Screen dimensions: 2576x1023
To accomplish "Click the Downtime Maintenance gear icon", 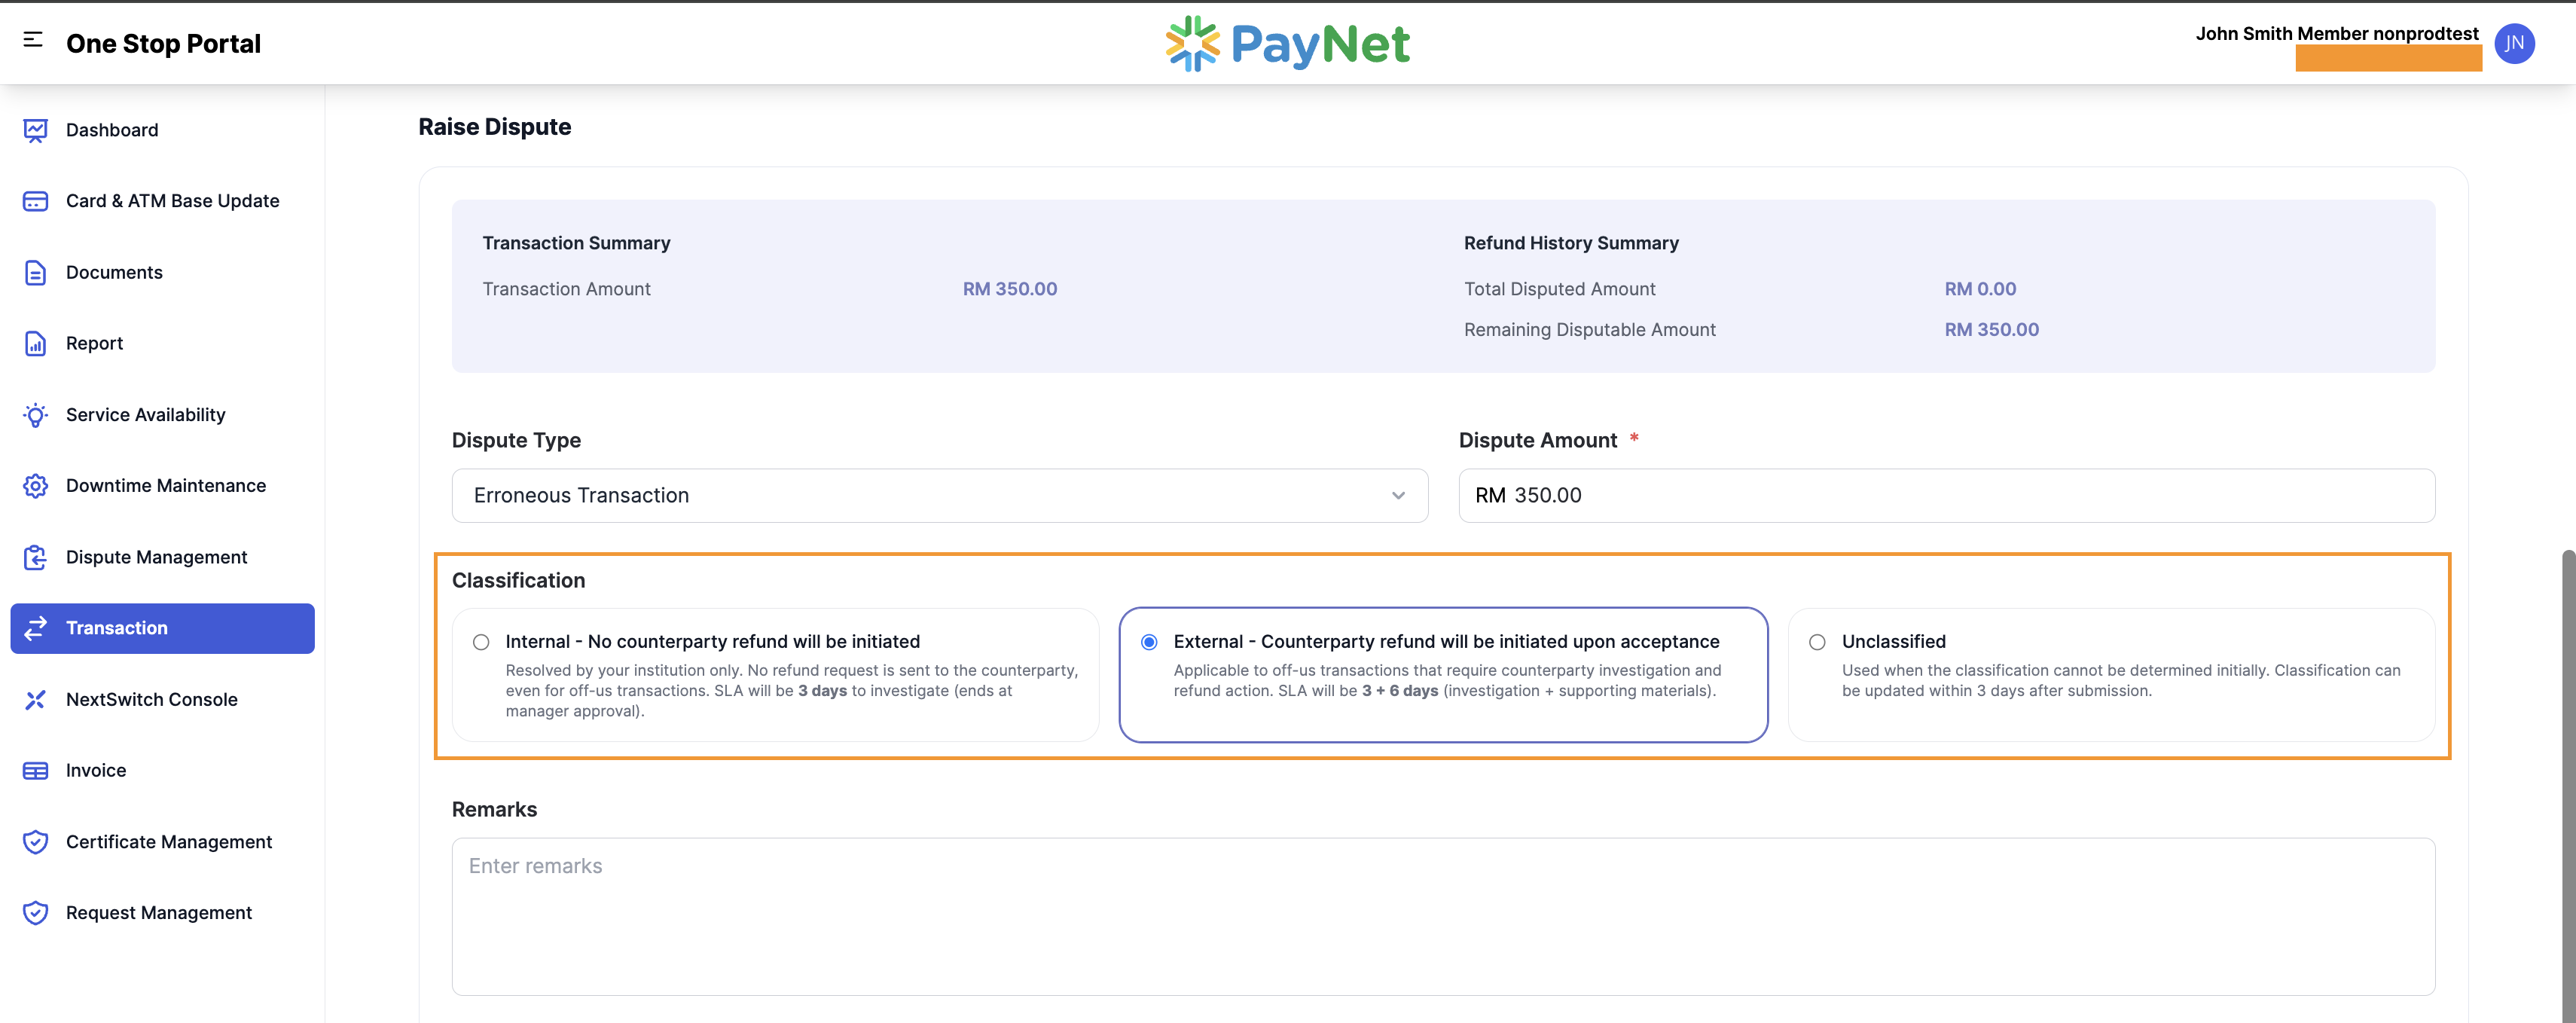I will [35, 486].
